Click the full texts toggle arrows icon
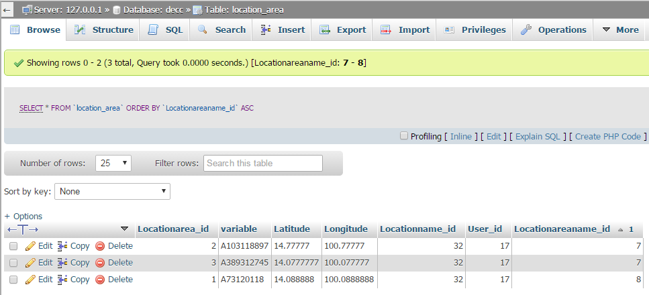Screen dimensions: 649x295 [x=23, y=229]
